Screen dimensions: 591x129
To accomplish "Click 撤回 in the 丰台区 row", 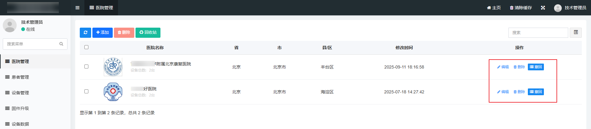I will click(536, 67).
